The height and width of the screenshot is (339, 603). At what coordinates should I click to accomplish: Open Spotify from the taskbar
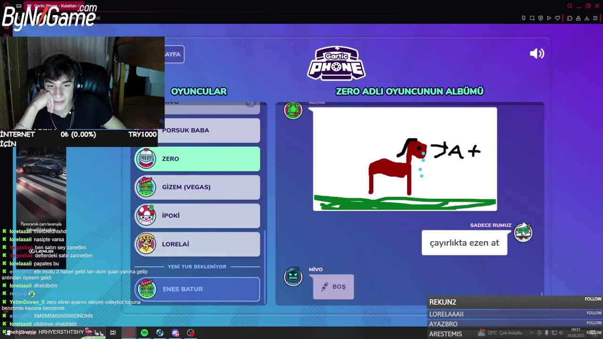(x=144, y=333)
